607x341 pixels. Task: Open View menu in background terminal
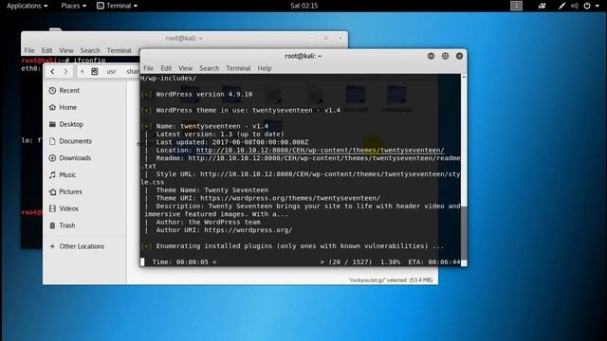pyautogui.click(x=66, y=50)
